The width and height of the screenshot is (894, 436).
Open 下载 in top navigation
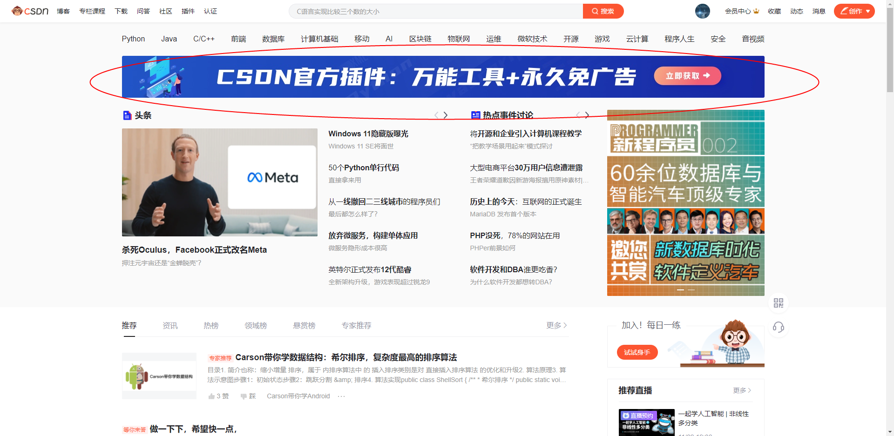(x=121, y=11)
